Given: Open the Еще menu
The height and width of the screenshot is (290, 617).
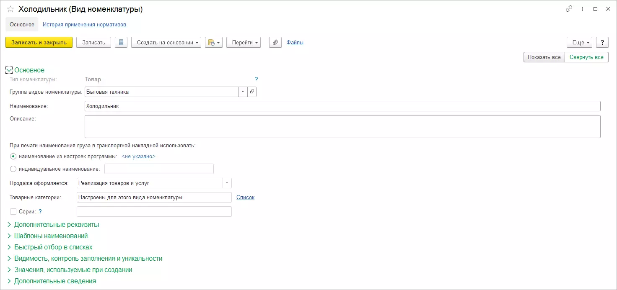Looking at the screenshot, I should [579, 42].
